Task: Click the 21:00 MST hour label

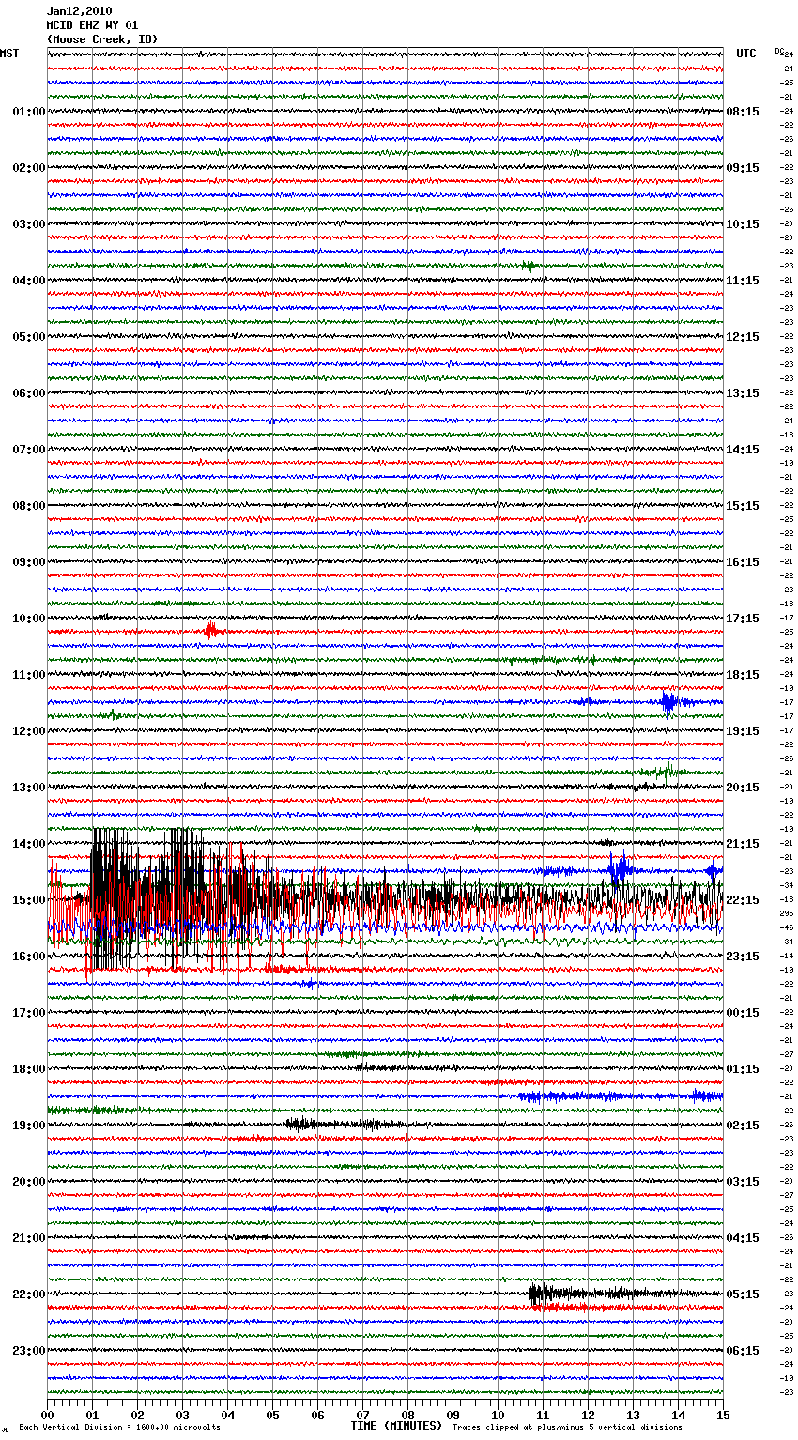Action: [29, 1238]
